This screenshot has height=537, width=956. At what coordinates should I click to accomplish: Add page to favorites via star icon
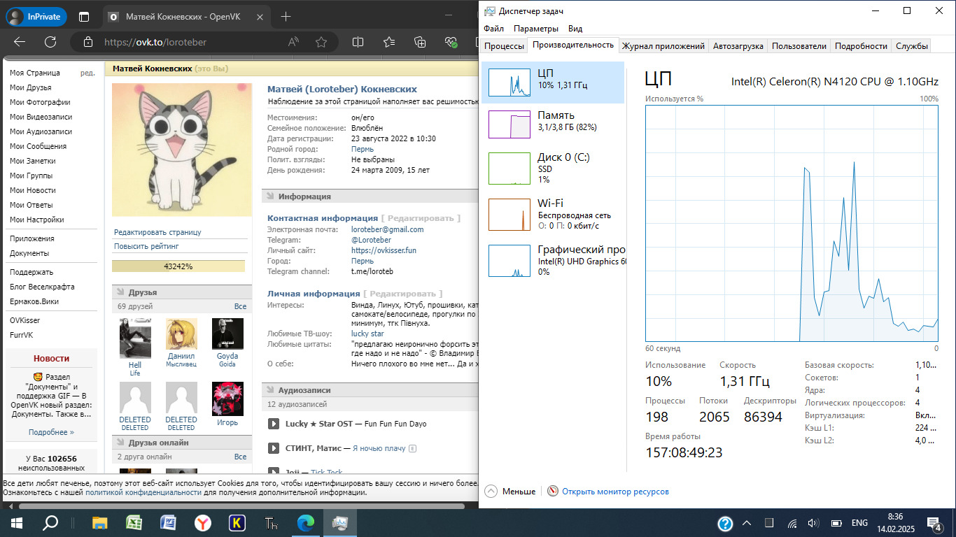click(x=321, y=42)
